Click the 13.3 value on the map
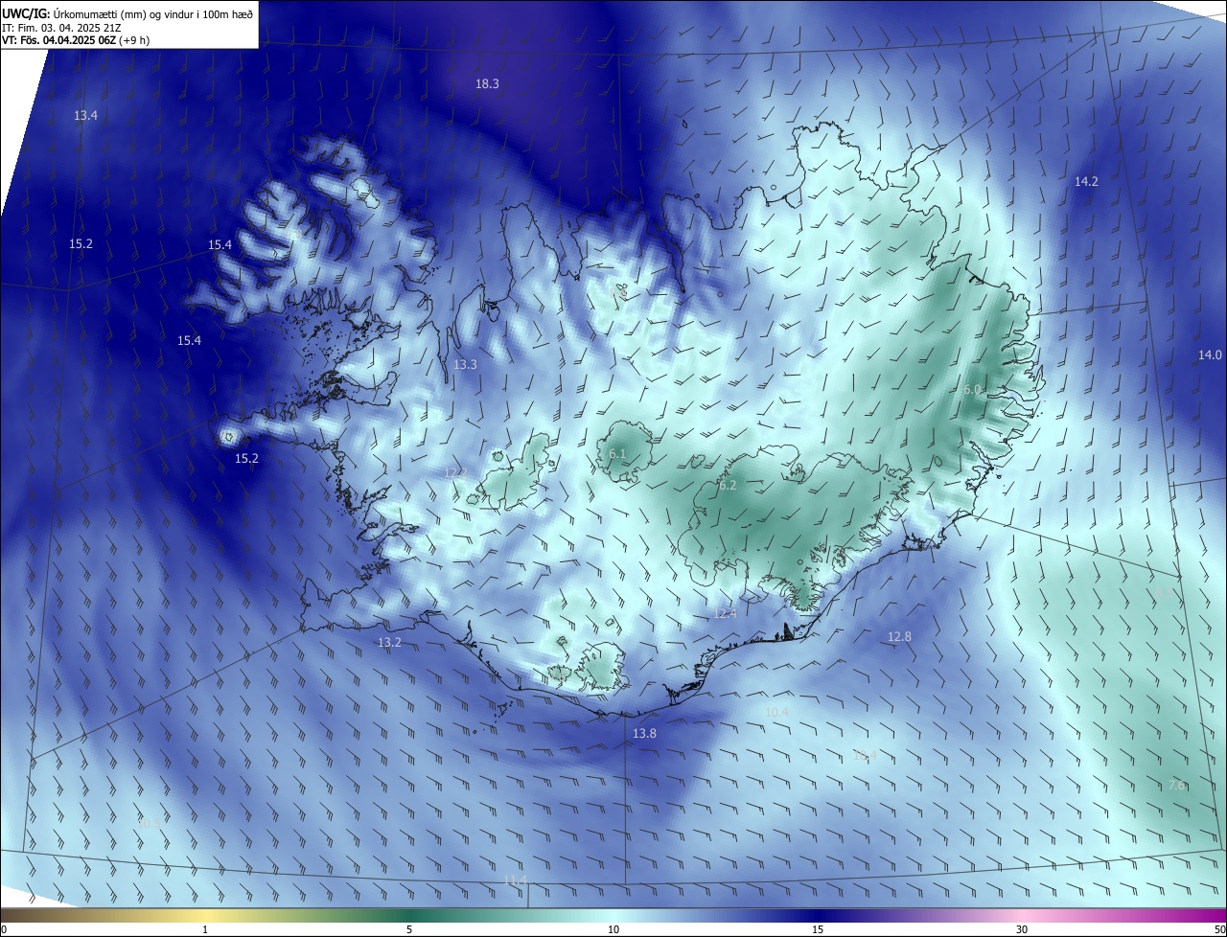The image size is (1227, 937). point(465,365)
